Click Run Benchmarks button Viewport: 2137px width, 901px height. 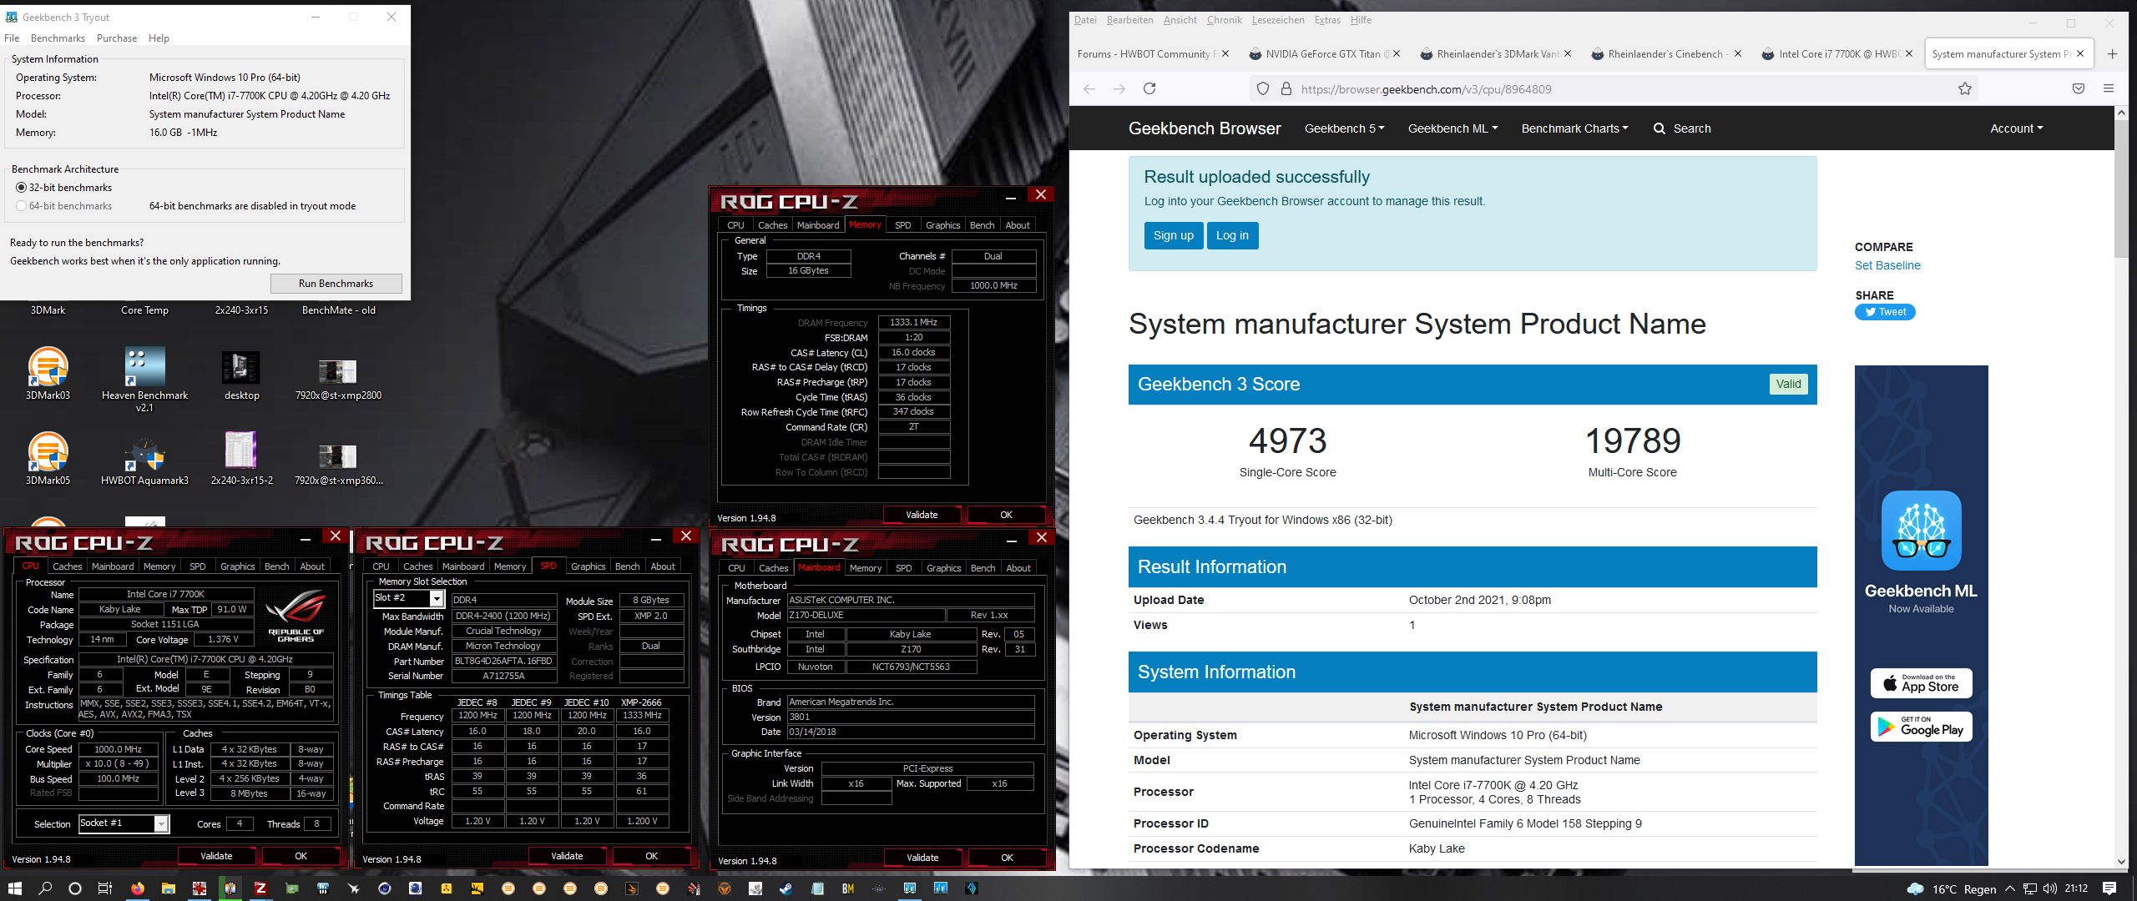coord(336,284)
